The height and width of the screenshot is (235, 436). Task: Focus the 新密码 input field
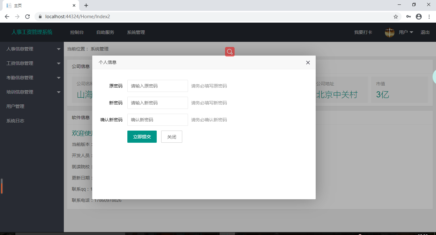coord(158,103)
